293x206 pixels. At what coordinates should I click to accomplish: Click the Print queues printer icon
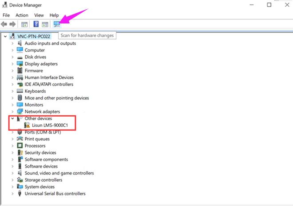pyautogui.click(x=20, y=139)
